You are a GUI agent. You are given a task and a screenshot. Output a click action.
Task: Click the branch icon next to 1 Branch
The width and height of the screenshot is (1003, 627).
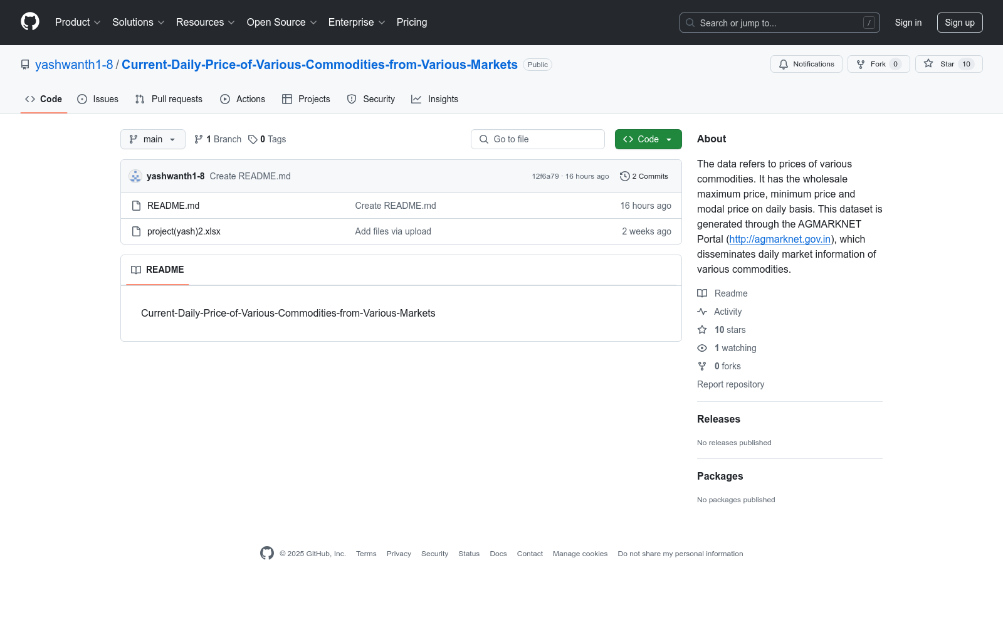pyautogui.click(x=199, y=139)
